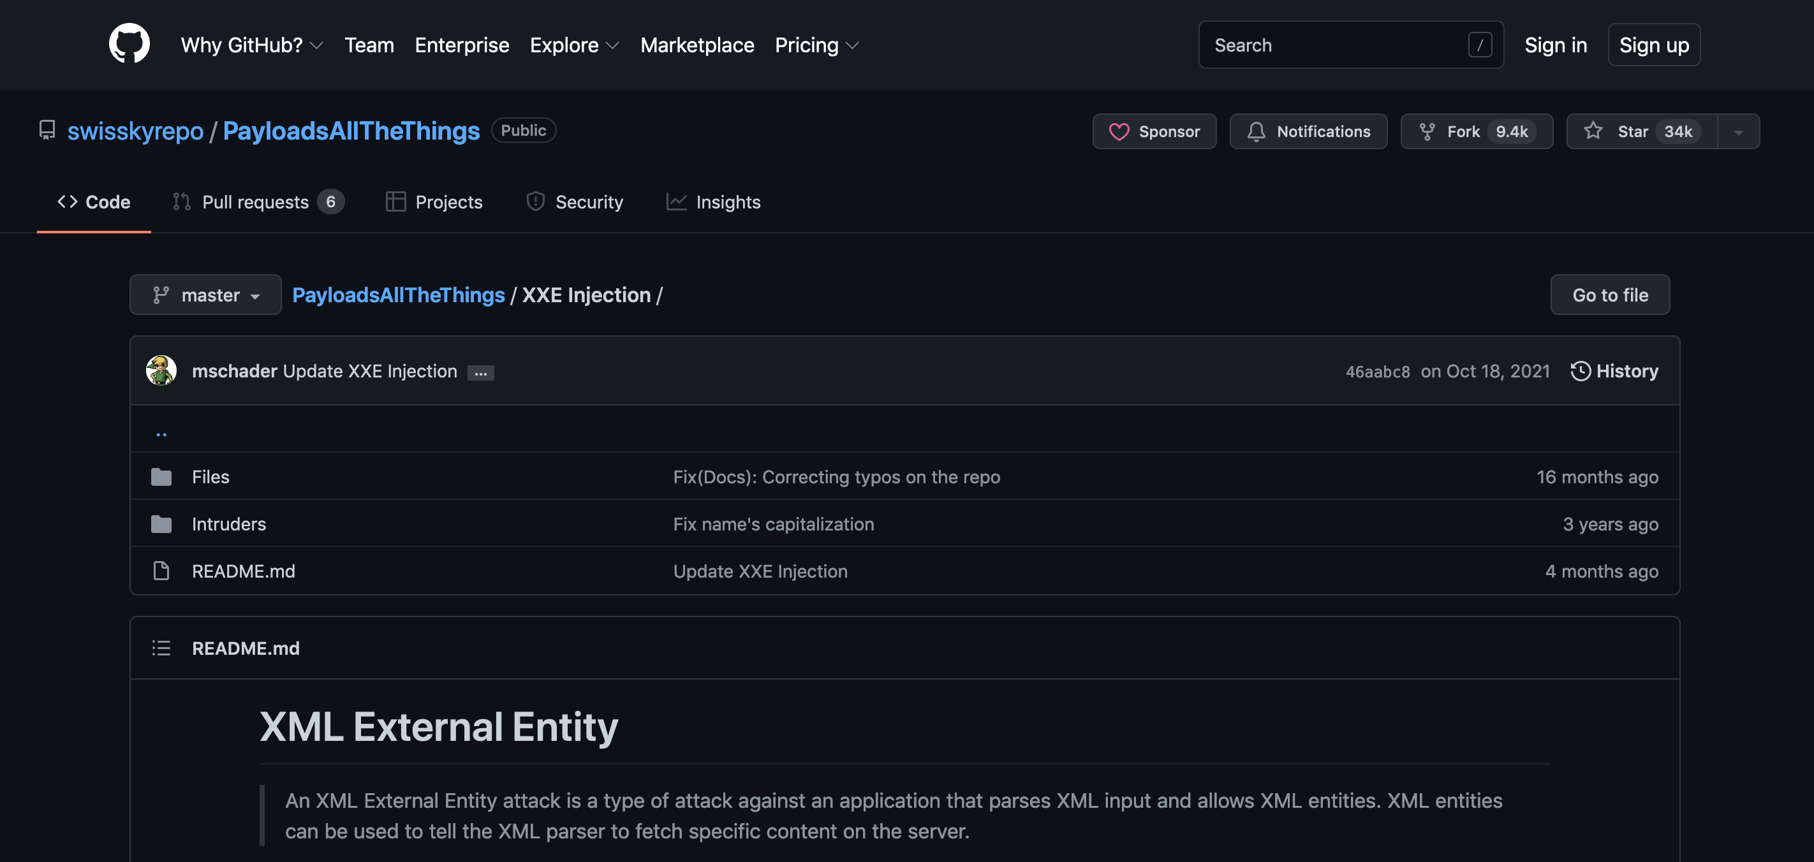View the commit History
This screenshot has height=862, width=1814.
(1615, 371)
